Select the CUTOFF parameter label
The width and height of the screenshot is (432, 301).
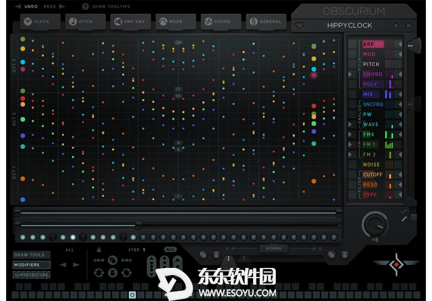373,175
